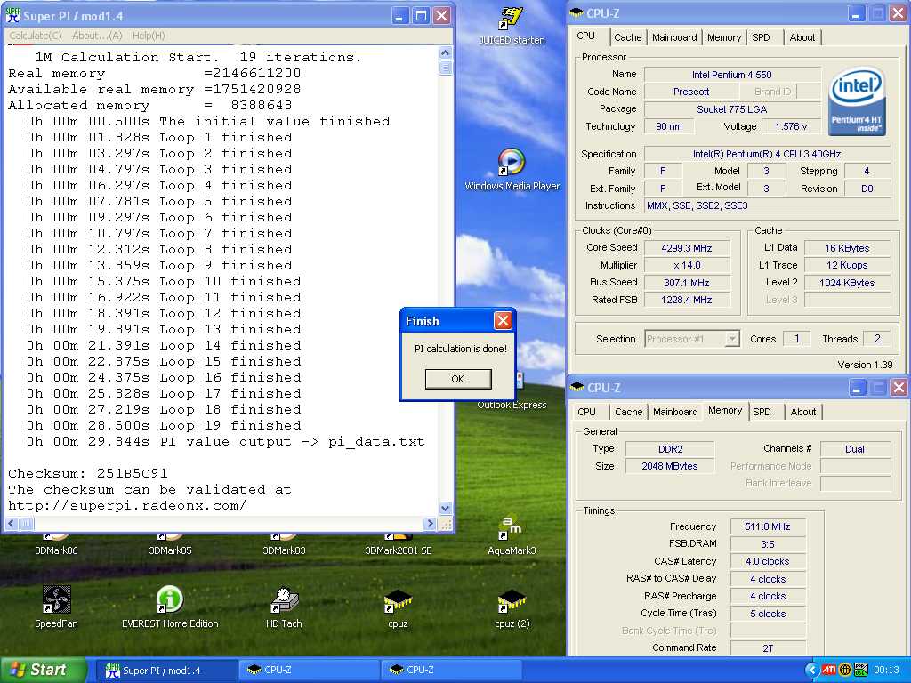This screenshot has height=683, width=911.
Task: Click the FSB:DRAM 3:5 value
Action: pyautogui.click(x=768, y=544)
